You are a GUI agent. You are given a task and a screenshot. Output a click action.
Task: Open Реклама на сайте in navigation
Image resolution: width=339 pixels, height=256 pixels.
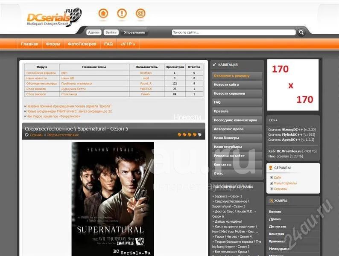pos(237,156)
